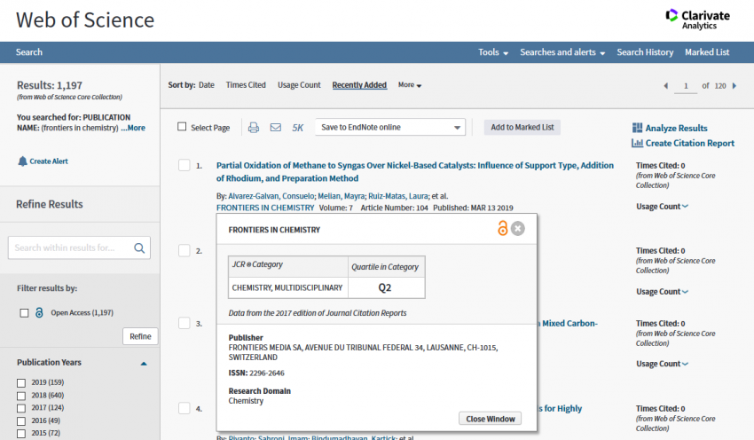Image resolution: width=754 pixels, height=440 pixels.
Task: Expand Usage Count for result 3
Action: click(662, 364)
